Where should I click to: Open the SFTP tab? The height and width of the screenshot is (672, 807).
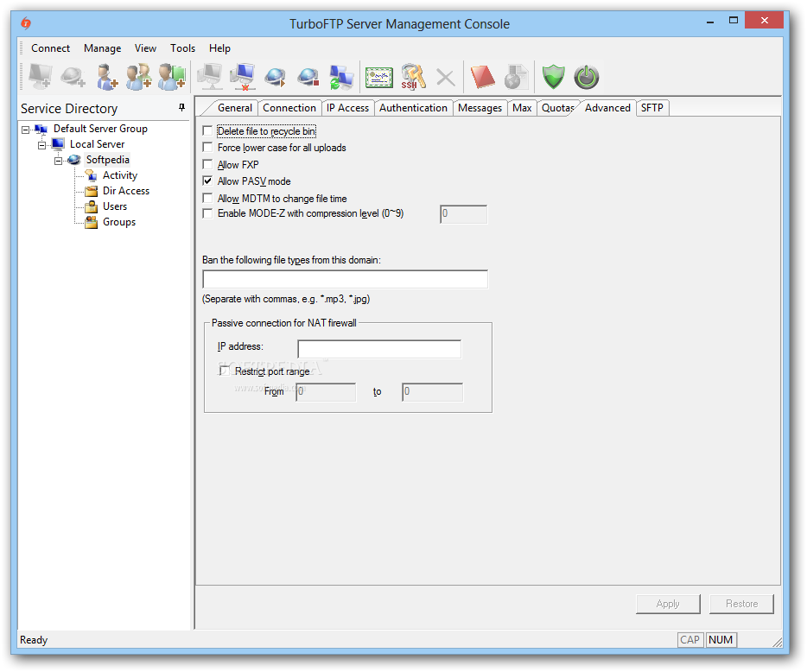tap(652, 108)
